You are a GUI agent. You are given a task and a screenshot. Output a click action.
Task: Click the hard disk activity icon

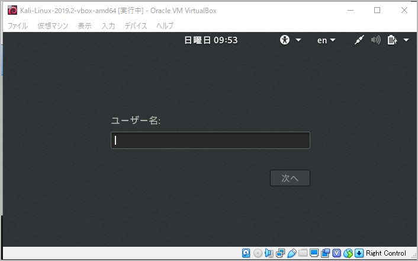246,253
